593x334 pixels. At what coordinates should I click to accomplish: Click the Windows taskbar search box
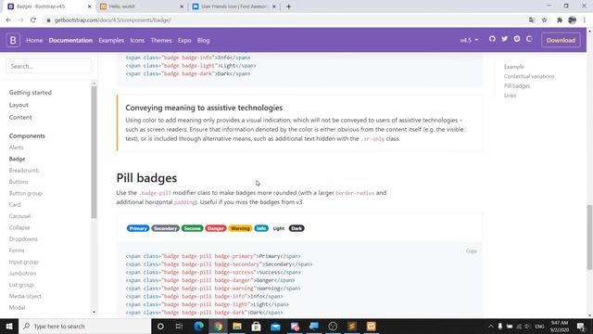click(84, 326)
